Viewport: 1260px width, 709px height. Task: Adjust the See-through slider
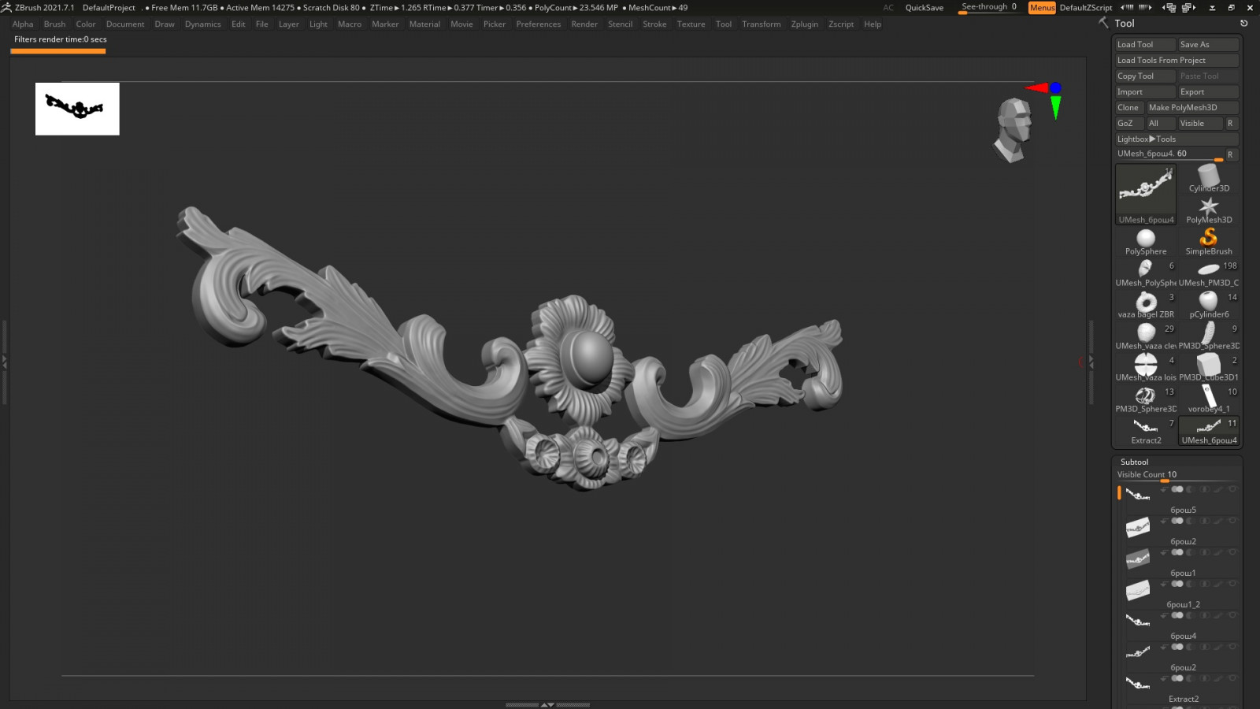tap(988, 8)
